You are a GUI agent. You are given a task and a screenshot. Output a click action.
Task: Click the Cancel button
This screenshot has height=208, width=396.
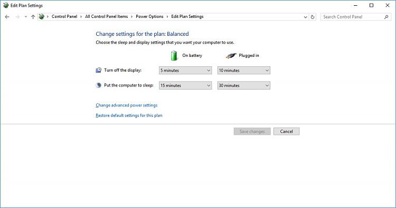pos(286,132)
